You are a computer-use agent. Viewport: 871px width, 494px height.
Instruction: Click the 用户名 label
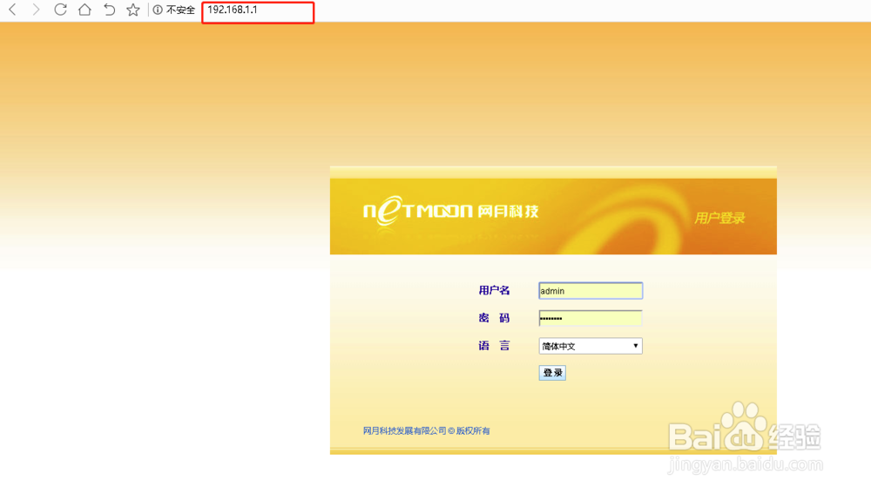tap(494, 290)
